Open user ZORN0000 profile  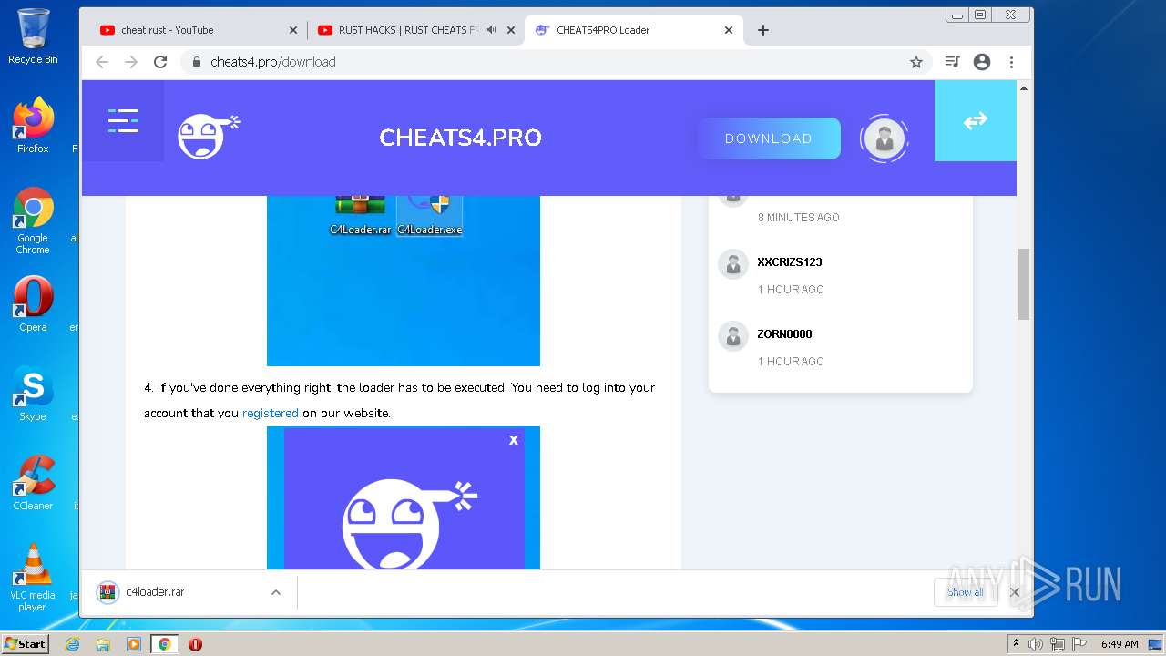[784, 333]
